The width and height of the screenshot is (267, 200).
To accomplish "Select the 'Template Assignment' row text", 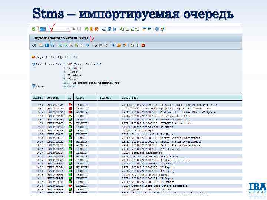I will (x=142, y=153).
